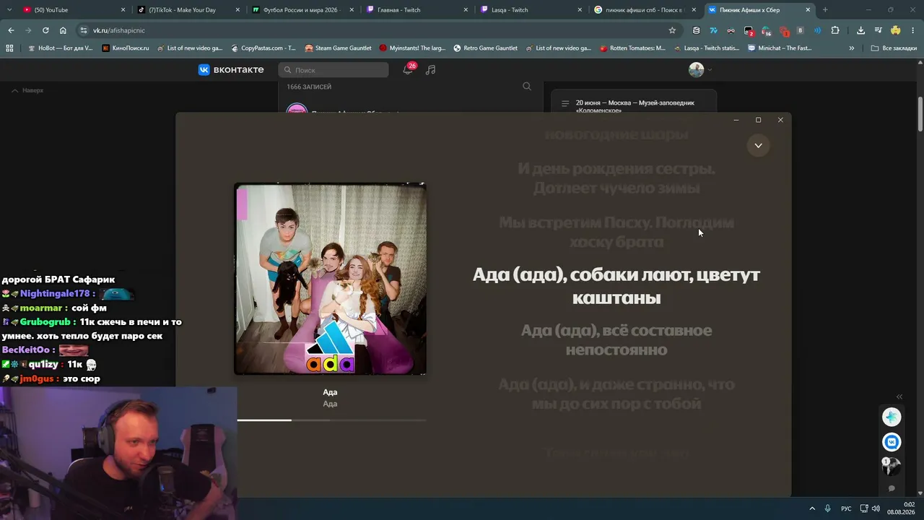Open a new browser tab

tap(825, 10)
